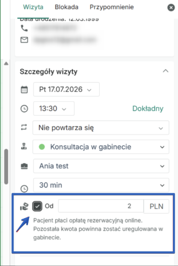Click the clock icon beside 30 min

pyautogui.click(x=24, y=189)
